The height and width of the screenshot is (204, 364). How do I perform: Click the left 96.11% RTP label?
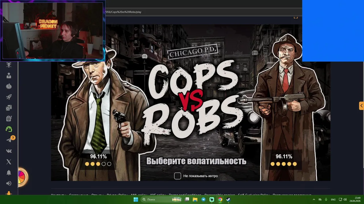98,156
